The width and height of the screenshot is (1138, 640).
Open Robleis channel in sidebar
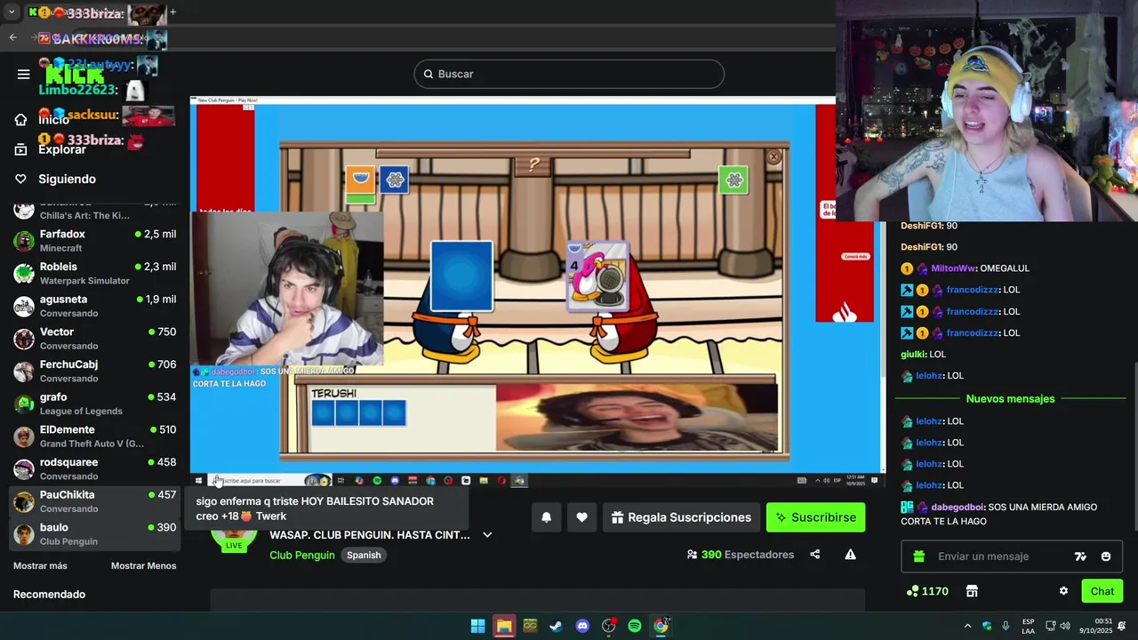(94, 273)
